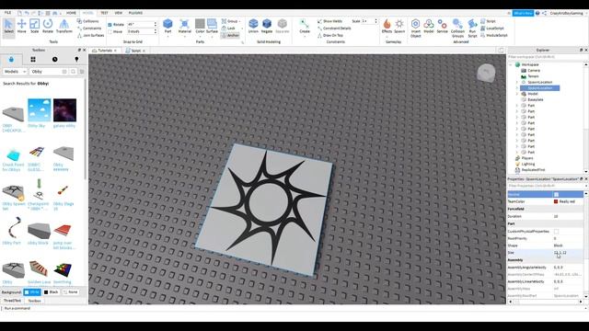Click the Negate solid modeling icon
Screen dimensions: 589x331
coord(267,24)
